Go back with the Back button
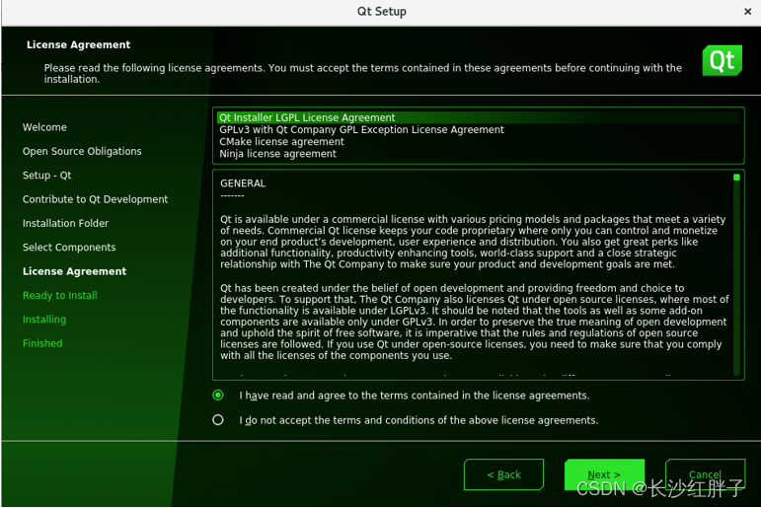Screen dimensions: 761x508 pos(503,474)
